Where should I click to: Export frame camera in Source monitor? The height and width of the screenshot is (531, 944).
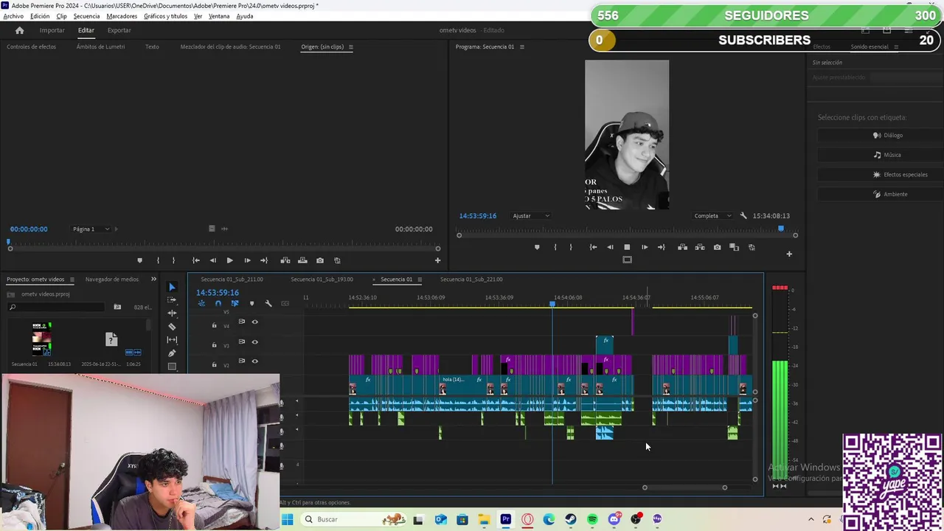coord(320,260)
